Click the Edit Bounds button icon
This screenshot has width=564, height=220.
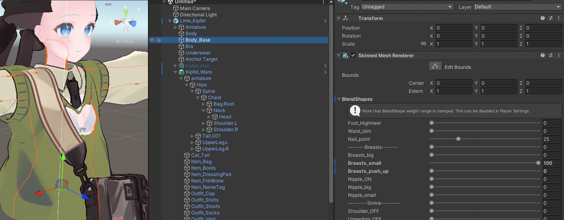pos(435,66)
